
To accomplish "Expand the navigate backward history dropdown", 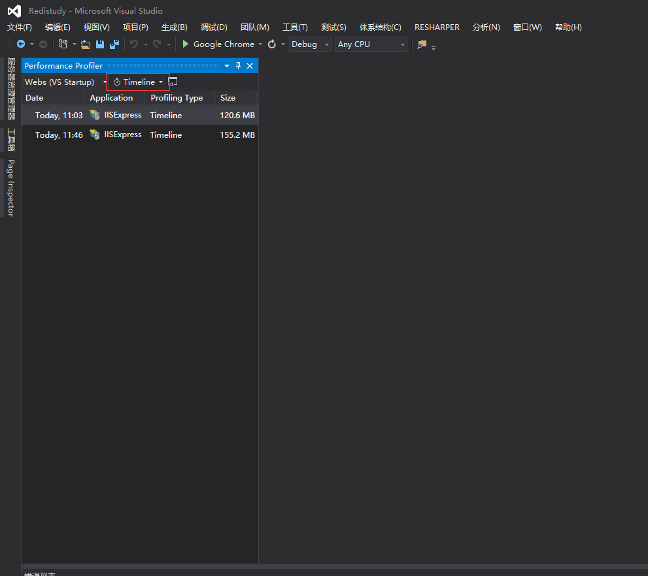I will click(32, 44).
